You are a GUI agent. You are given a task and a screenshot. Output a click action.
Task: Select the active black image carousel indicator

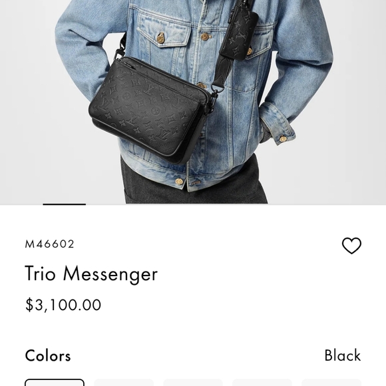(65, 204)
